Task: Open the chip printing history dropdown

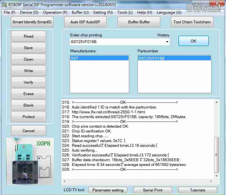Action: click(x=167, y=42)
